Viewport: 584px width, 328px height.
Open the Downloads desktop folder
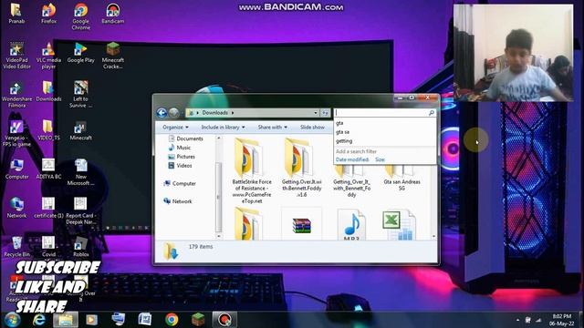pyautogui.click(x=48, y=91)
